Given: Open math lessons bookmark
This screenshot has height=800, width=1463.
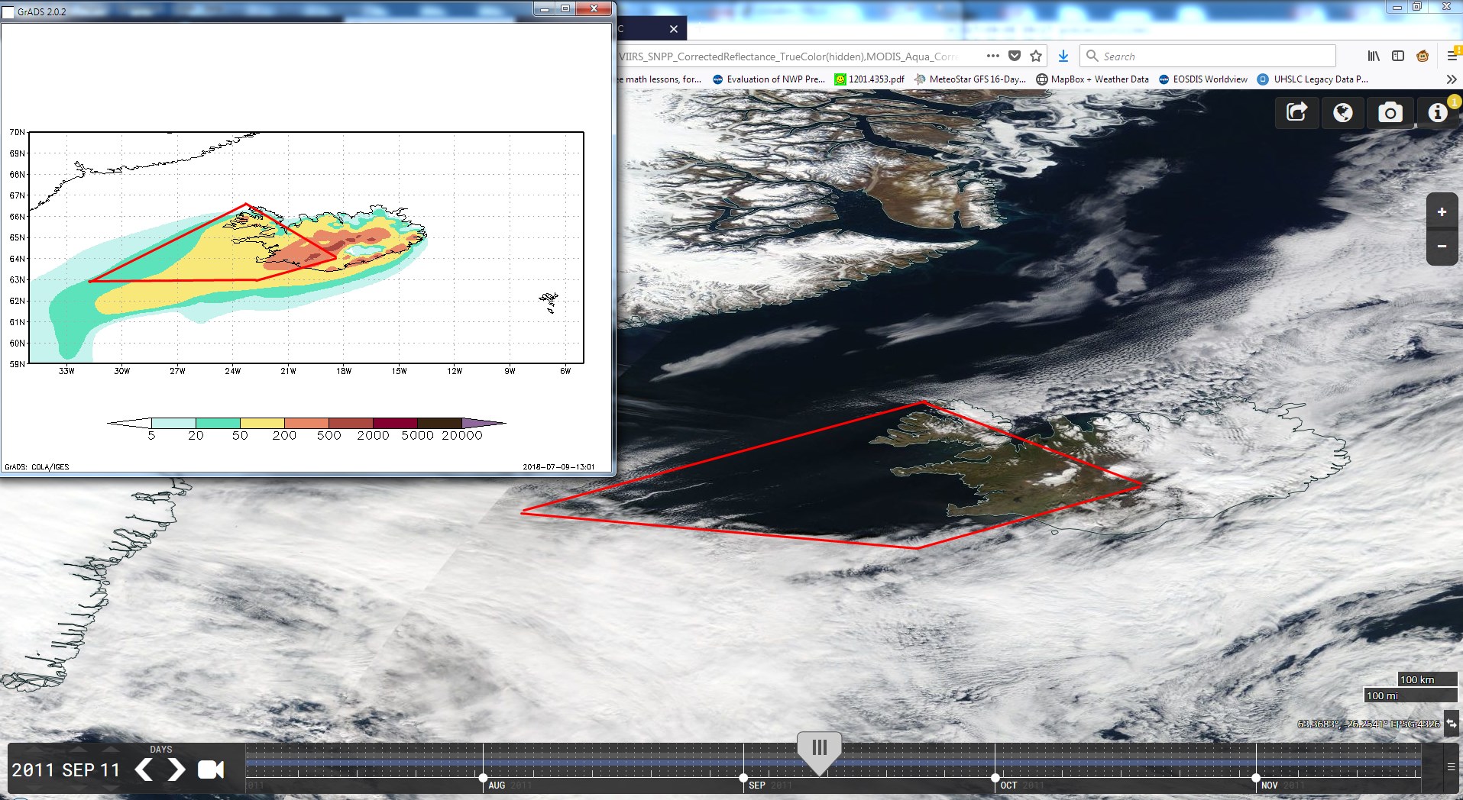Looking at the screenshot, I should pos(660,79).
